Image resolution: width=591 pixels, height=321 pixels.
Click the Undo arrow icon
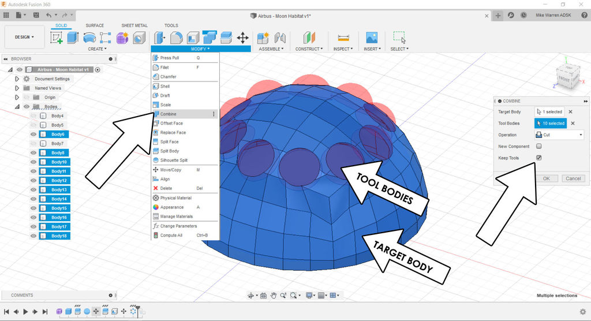pyautogui.click(x=49, y=15)
